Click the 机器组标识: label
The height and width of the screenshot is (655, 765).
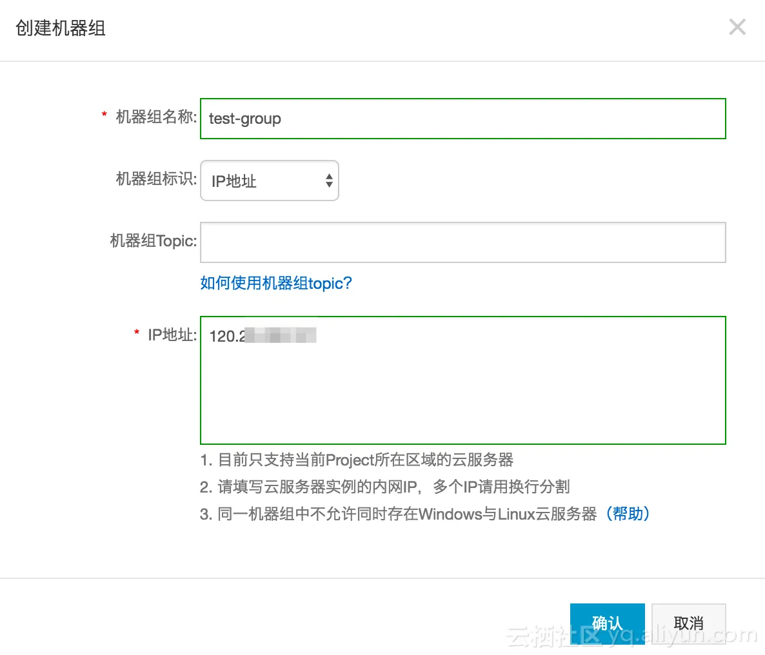156,179
